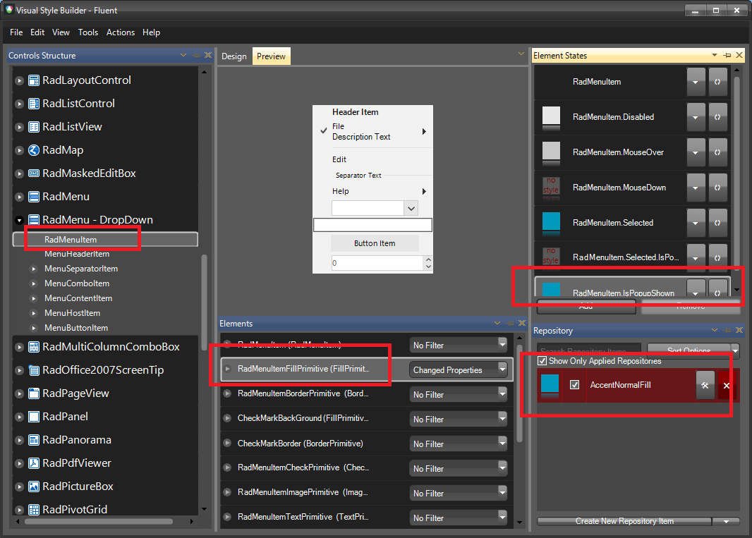
Task: Click the RadMenu icon in the tree
Action: point(34,196)
